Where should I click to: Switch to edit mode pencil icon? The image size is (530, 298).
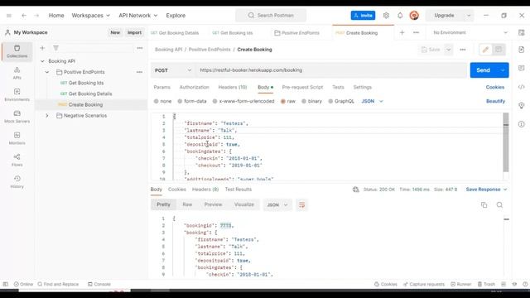pyautogui.click(x=485, y=50)
